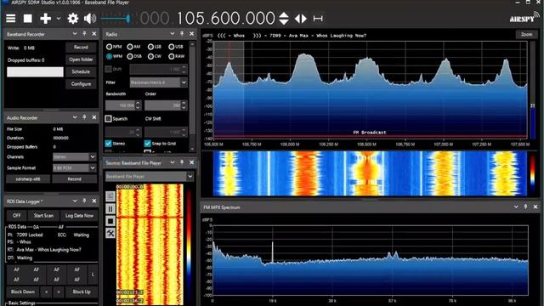Click the Log Data Now button
The image size is (544, 306).
(x=79, y=215)
